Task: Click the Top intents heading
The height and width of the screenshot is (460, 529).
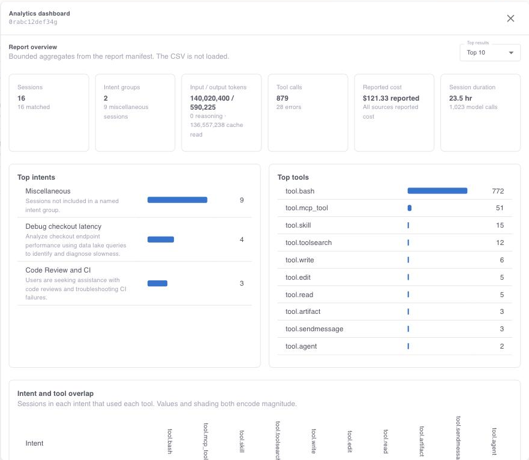Action: [36, 177]
